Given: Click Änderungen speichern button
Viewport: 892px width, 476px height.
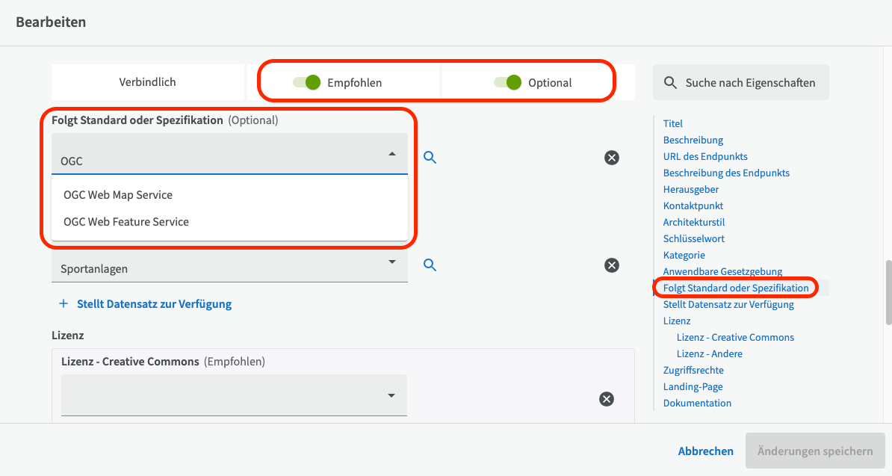Looking at the screenshot, I should click(814, 451).
